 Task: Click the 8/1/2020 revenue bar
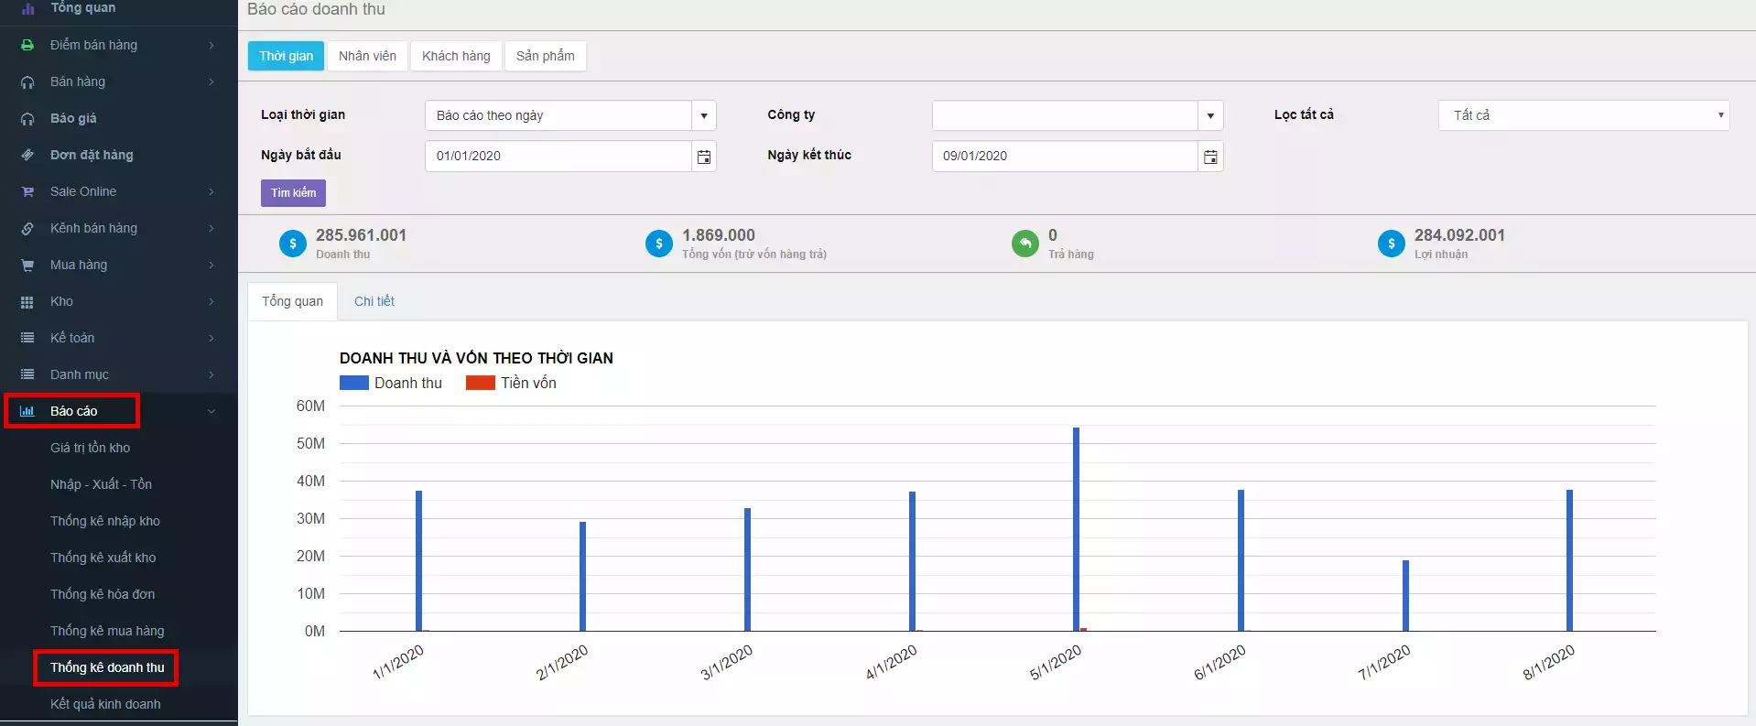[1569, 560]
